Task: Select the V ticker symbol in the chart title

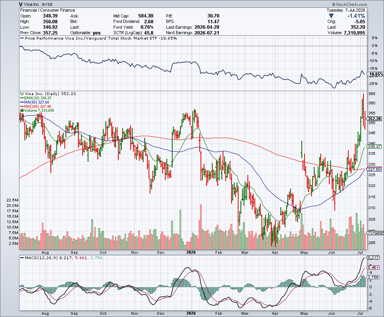Action: [x=21, y=4]
